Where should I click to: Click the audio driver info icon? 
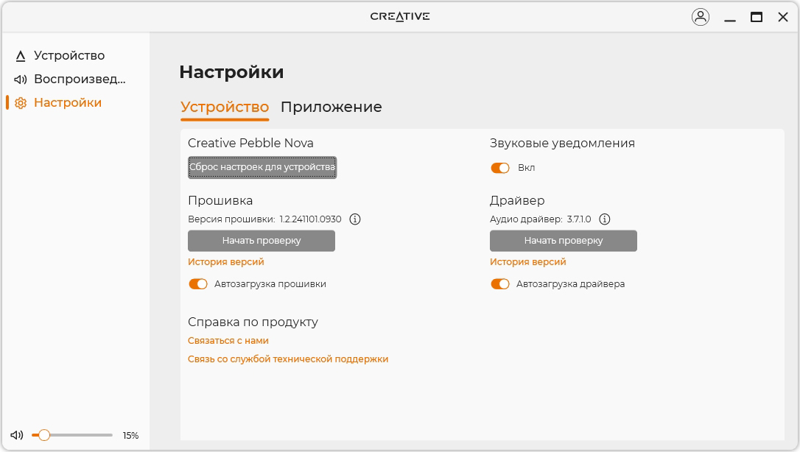605,219
